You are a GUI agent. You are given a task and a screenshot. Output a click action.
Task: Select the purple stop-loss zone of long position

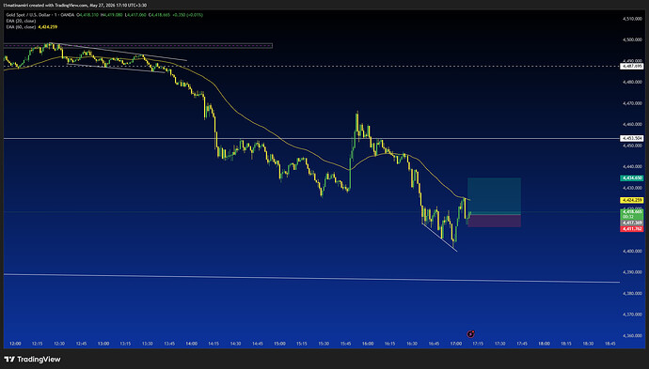point(494,221)
